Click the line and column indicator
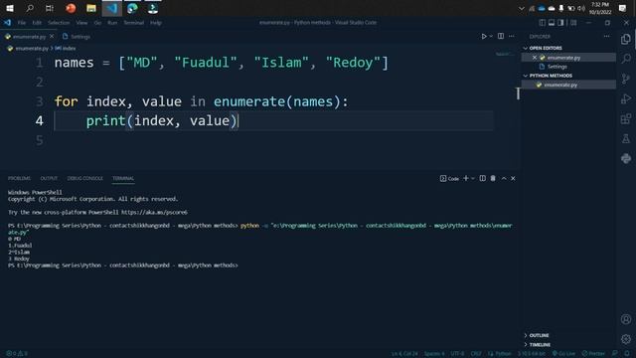 click(x=404, y=354)
